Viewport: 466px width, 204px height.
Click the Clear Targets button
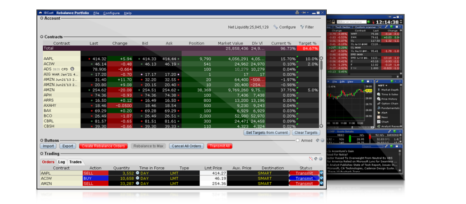tap(306, 133)
